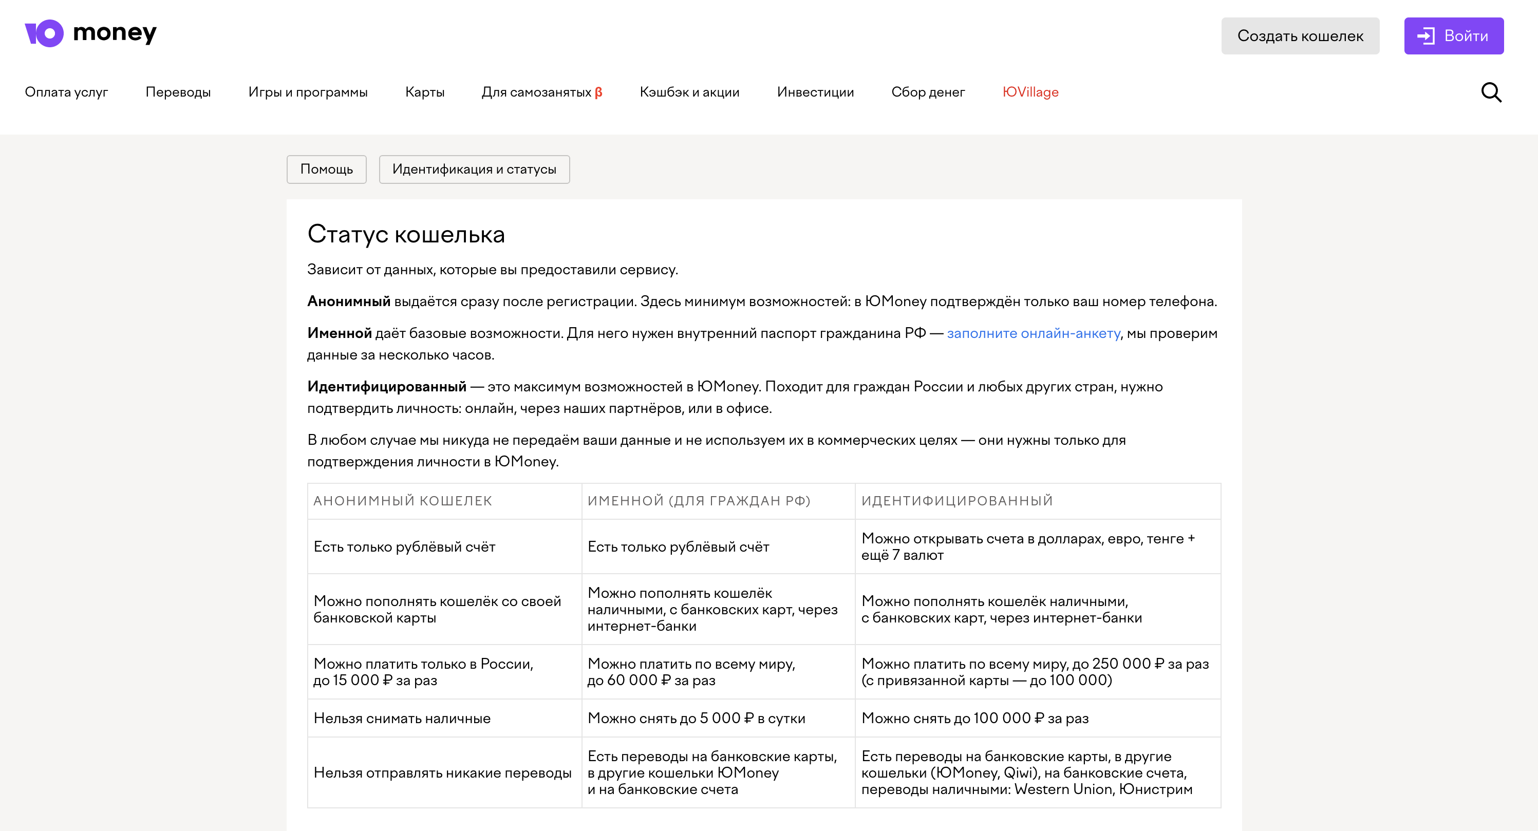1538x831 pixels.
Task: Click the bold word 'Именной' in the paragraph
Action: point(339,333)
